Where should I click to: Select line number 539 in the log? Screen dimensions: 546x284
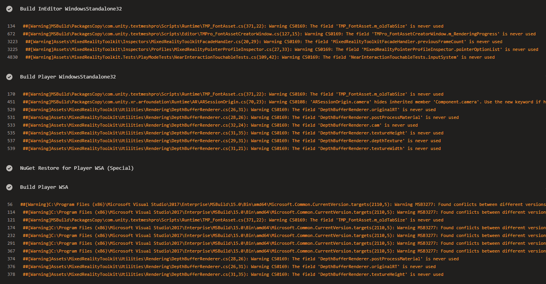pos(12,148)
